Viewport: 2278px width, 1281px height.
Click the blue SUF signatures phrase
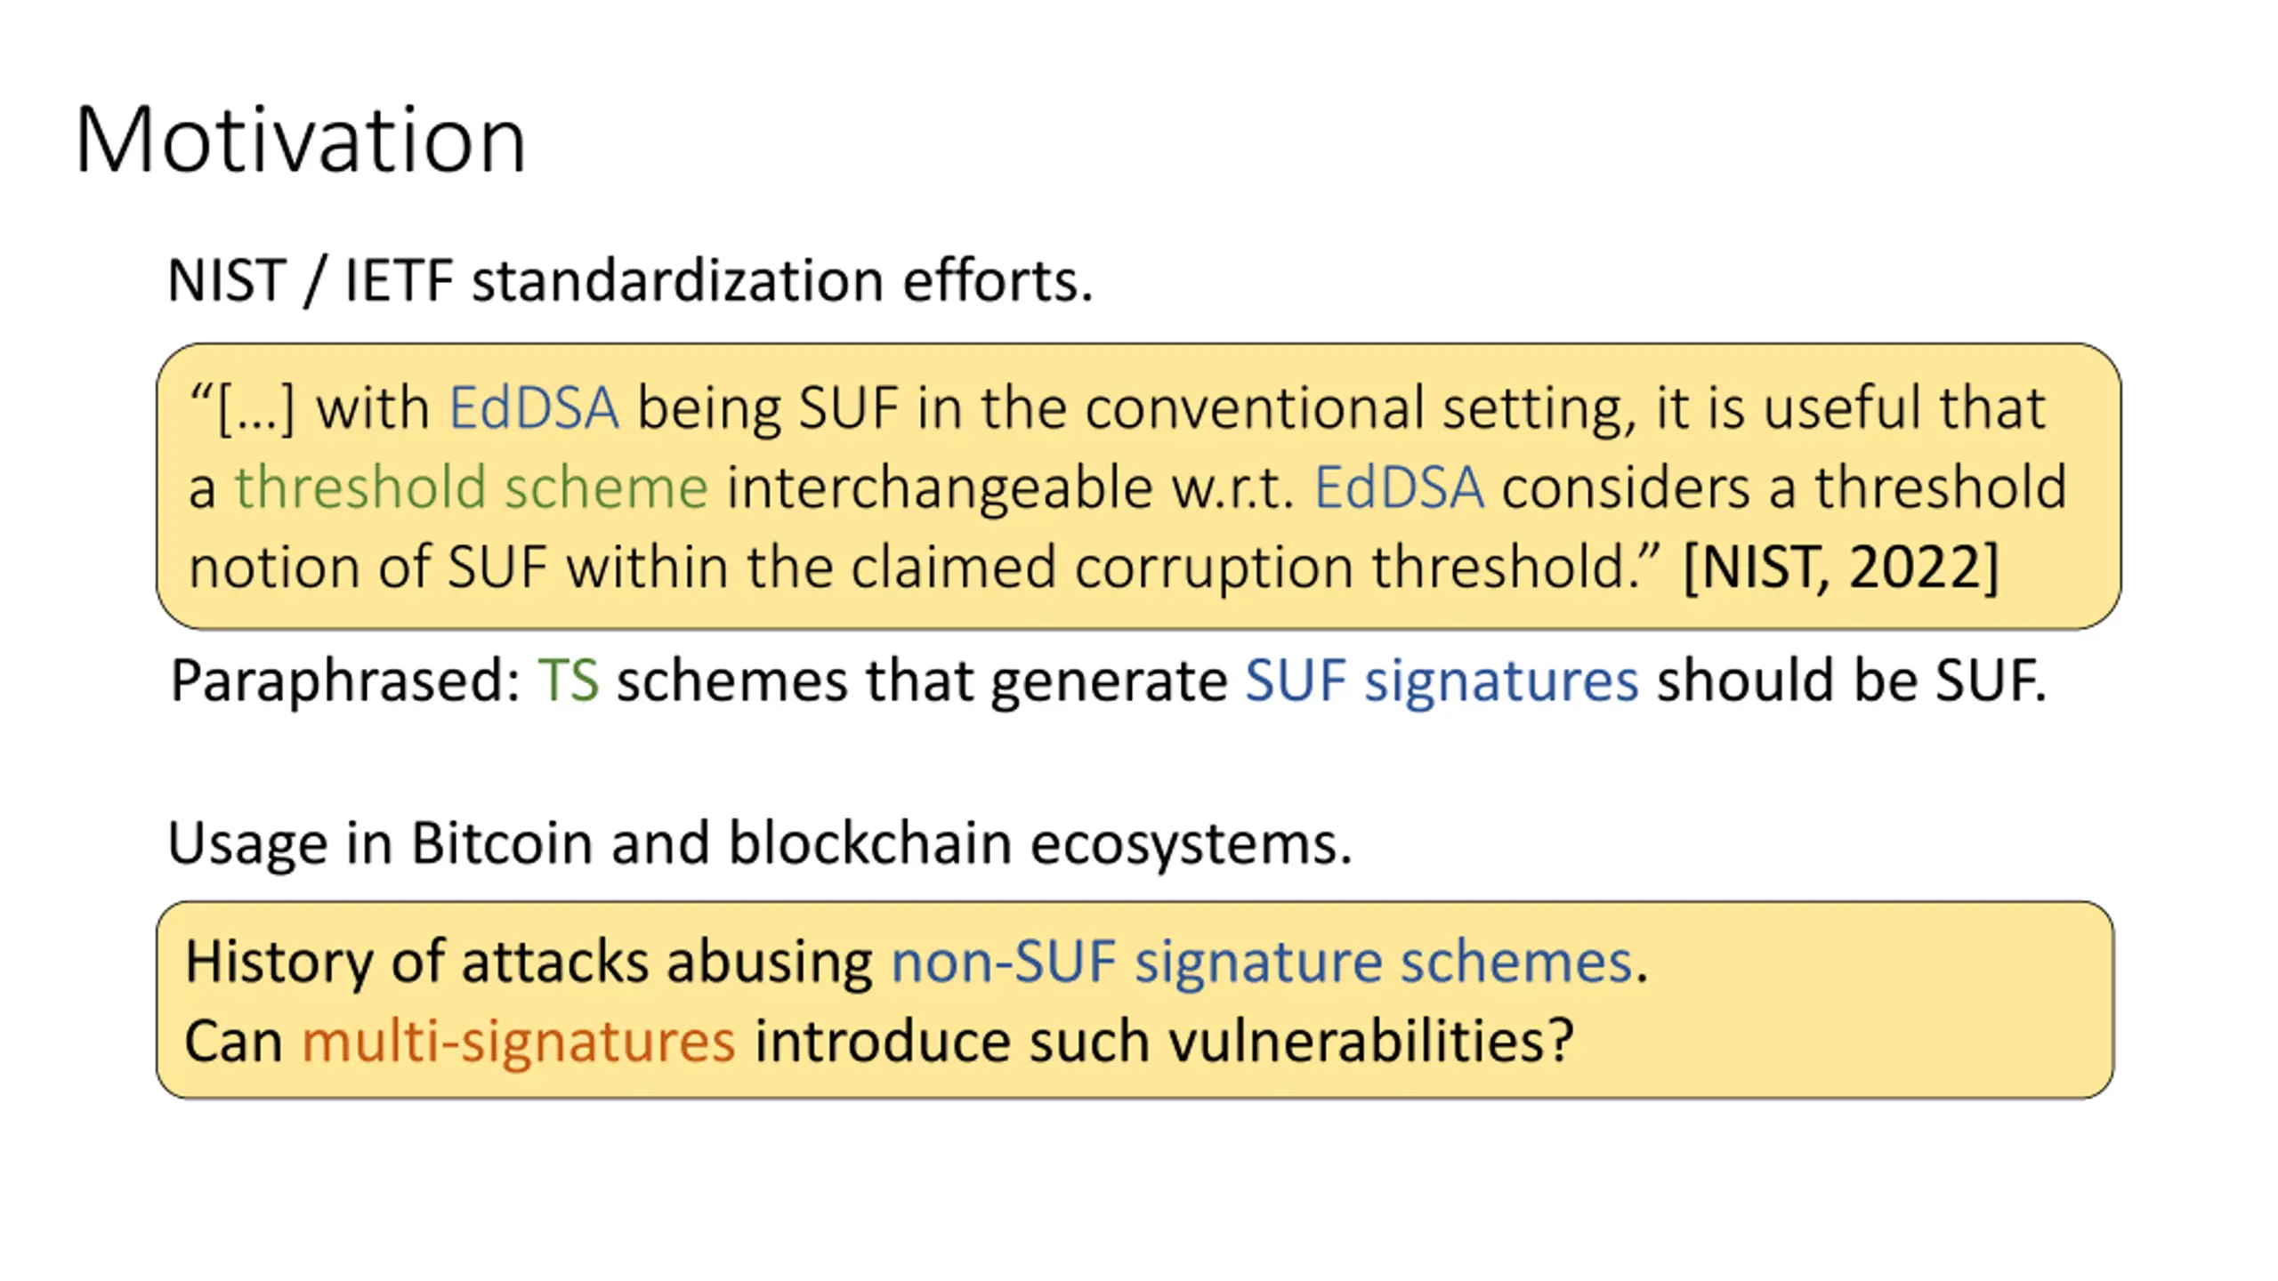(x=1442, y=681)
